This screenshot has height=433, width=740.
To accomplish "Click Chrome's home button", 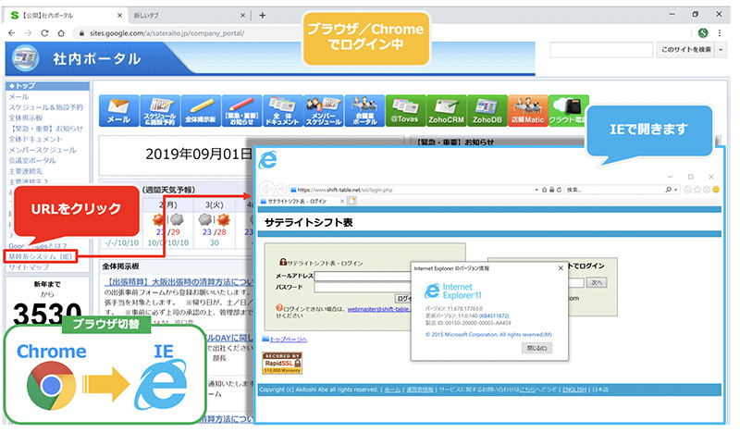I will [x=61, y=33].
